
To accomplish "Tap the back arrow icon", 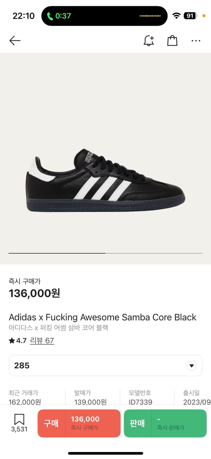I will [15, 41].
